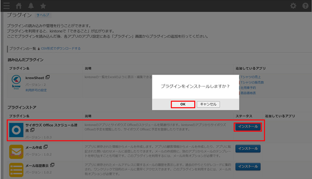
Task: Open the Tシャツの販売数 app link
Action: point(252,82)
